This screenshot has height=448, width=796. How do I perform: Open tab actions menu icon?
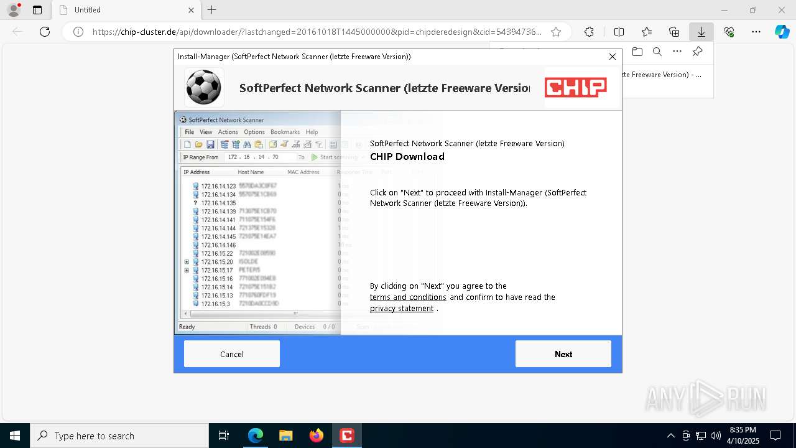(x=37, y=10)
